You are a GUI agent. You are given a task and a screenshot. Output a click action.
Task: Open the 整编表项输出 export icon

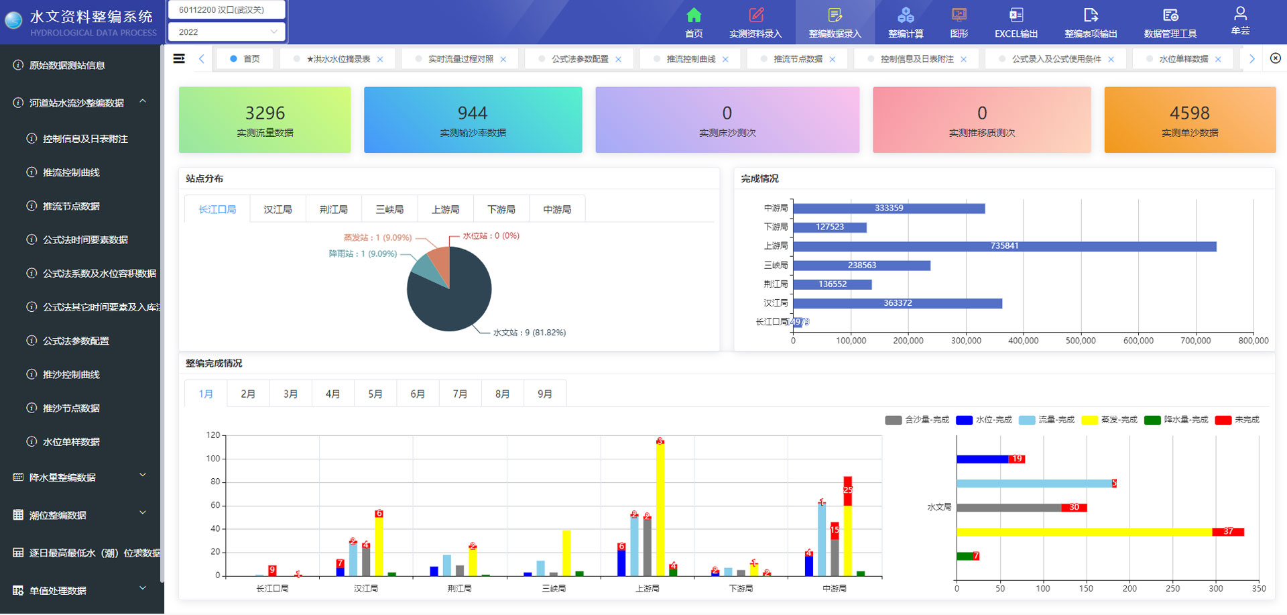tap(1091, 15)
